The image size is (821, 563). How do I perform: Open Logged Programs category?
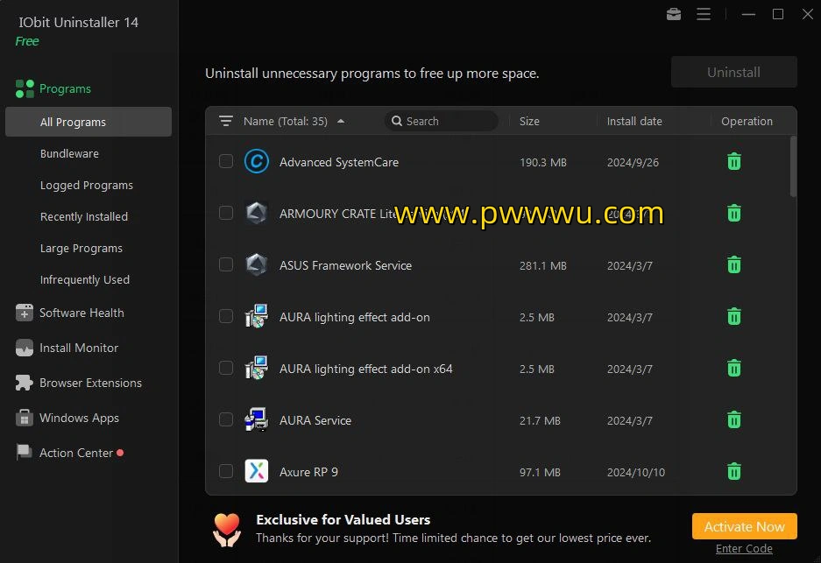[87, 186]
